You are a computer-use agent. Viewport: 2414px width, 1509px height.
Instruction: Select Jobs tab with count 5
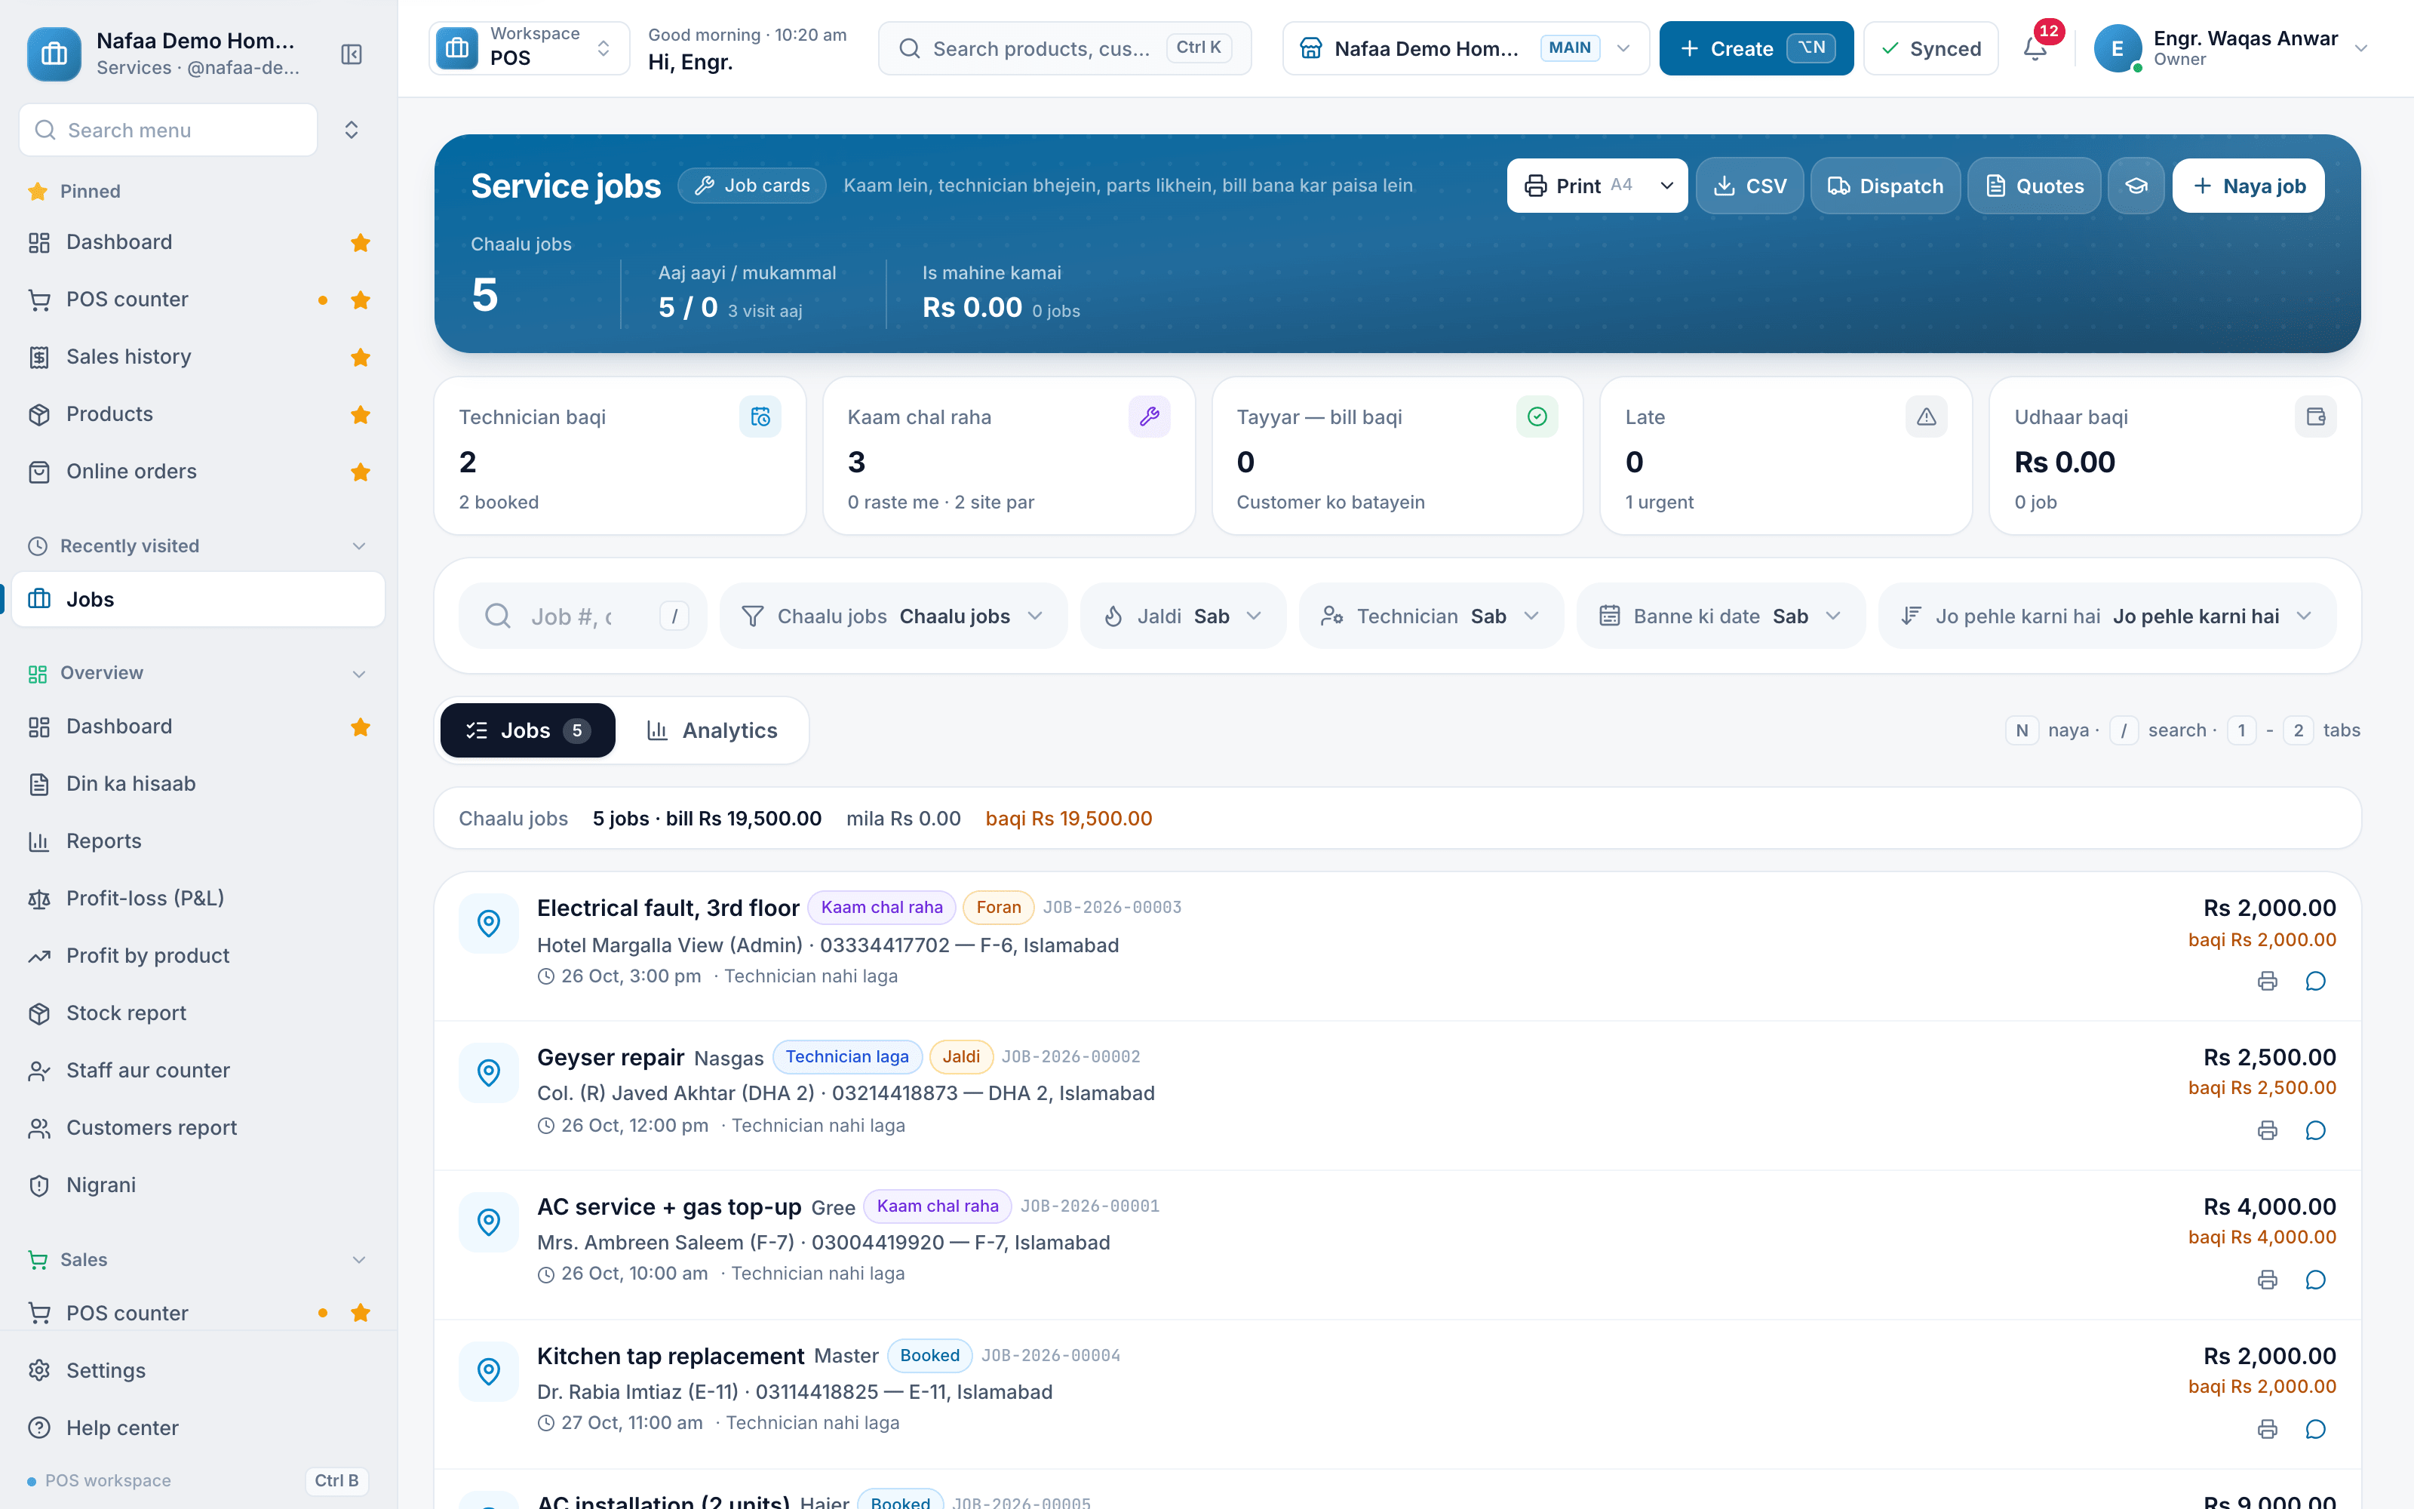[x=528, y=730]
